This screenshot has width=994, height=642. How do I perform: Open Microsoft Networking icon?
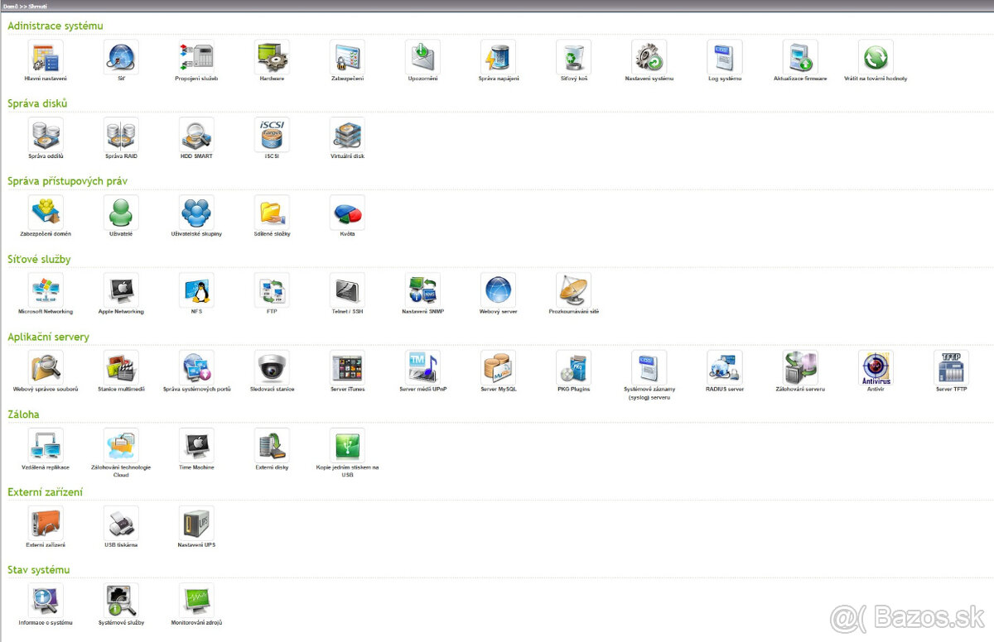click(x=46, y=290)
